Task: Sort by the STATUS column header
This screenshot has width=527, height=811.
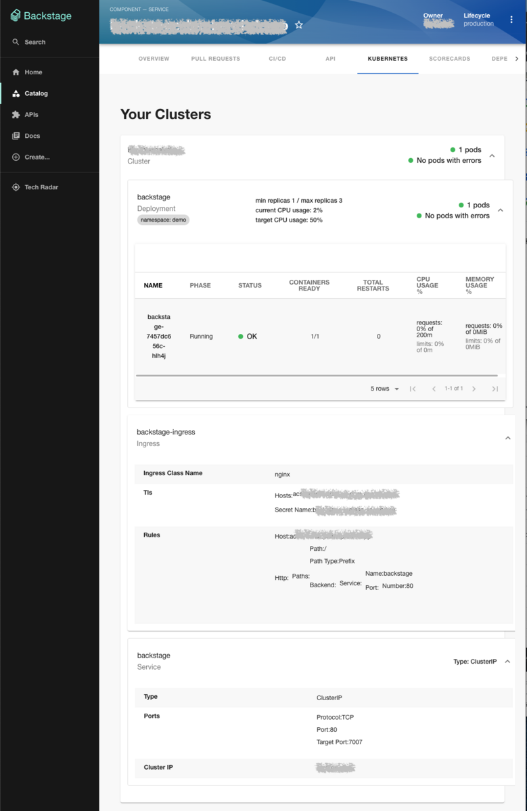Action: click(x=250, y=285)
